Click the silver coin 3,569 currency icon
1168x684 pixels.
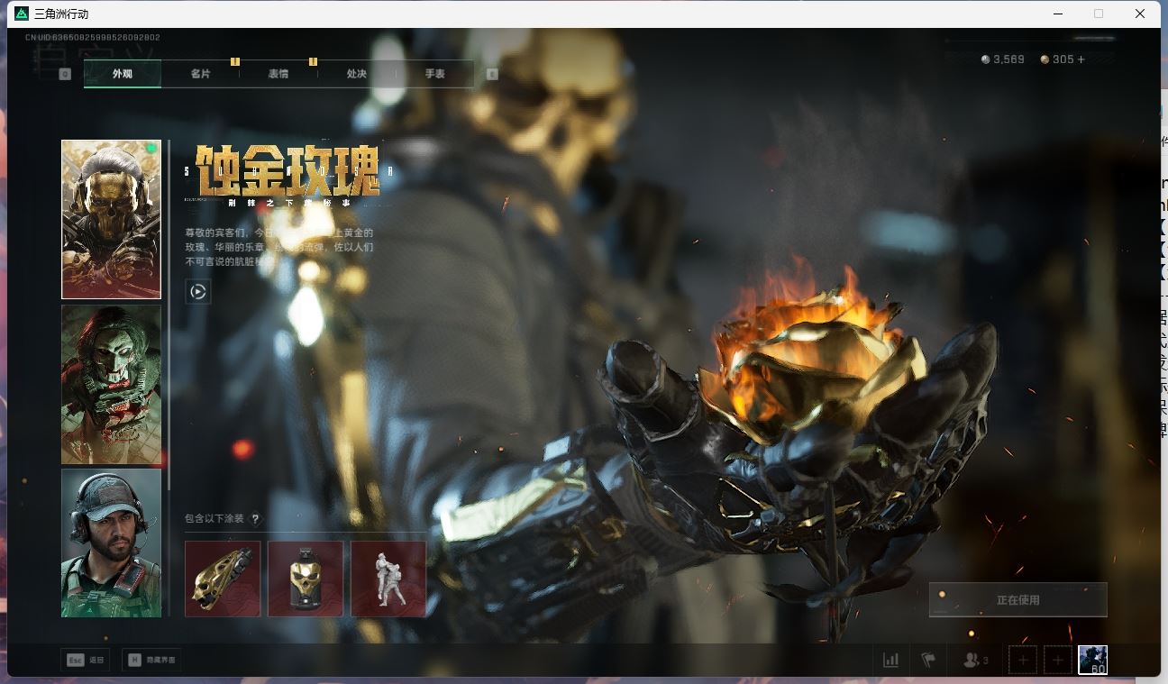click(986, 59)
